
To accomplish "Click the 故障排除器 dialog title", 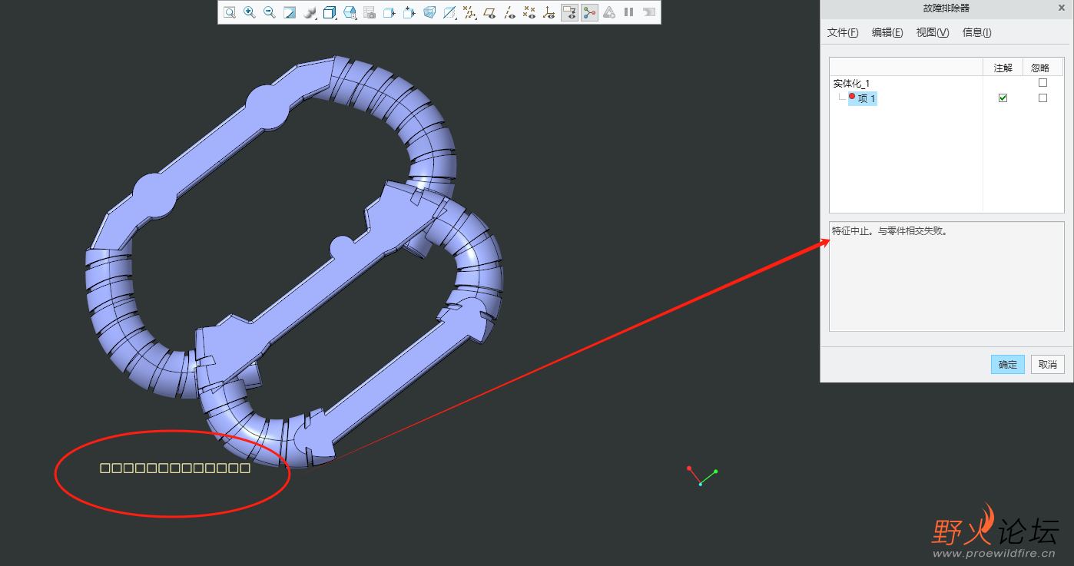I will tap(946, 8).
